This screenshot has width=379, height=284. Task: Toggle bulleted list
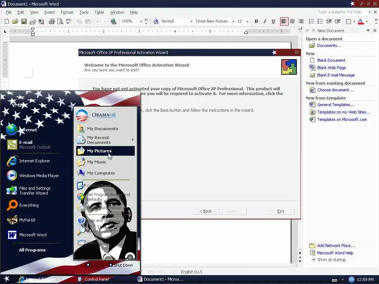[320, 21]
